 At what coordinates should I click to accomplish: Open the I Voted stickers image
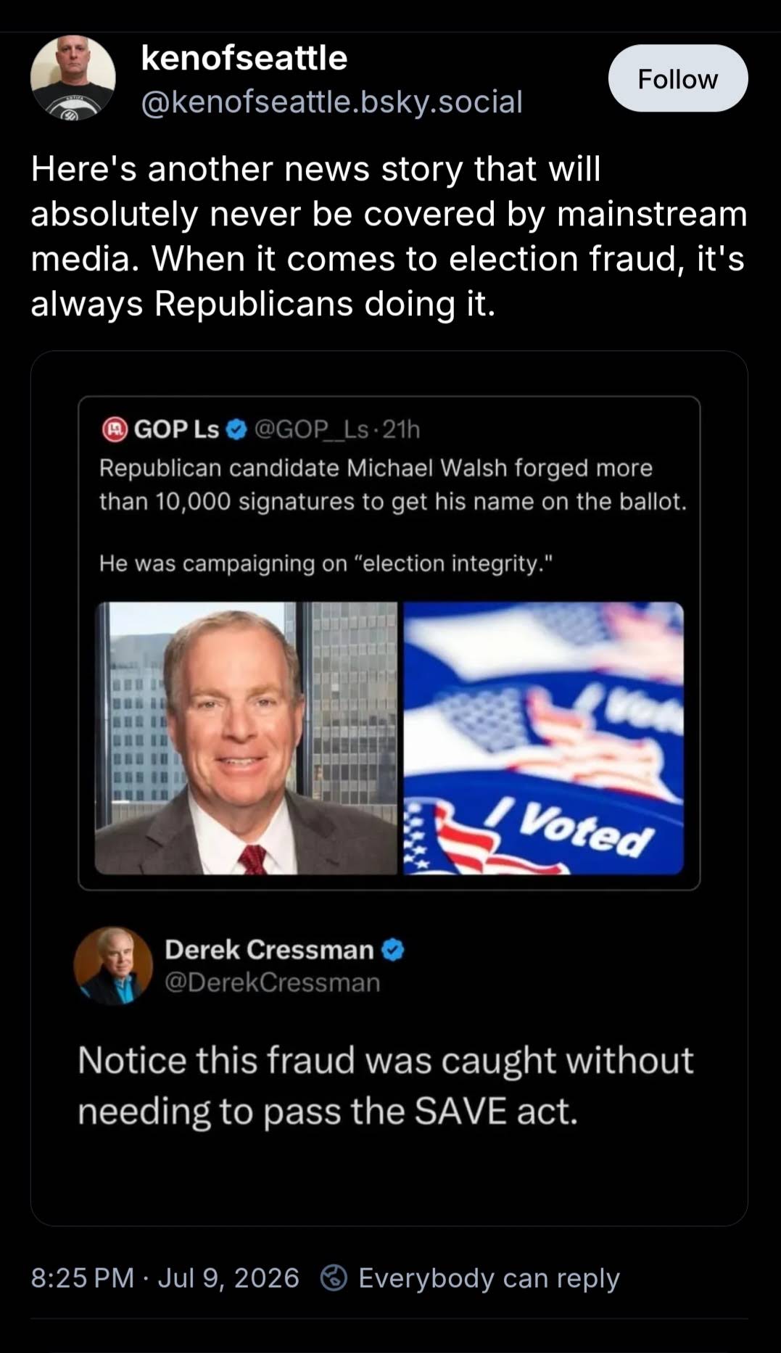point(543,738)
